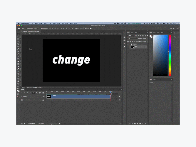The height and width of the screenshot is (147, 196).
Task: Click the rainbow hue slider strip
Action: coord(170,55)
